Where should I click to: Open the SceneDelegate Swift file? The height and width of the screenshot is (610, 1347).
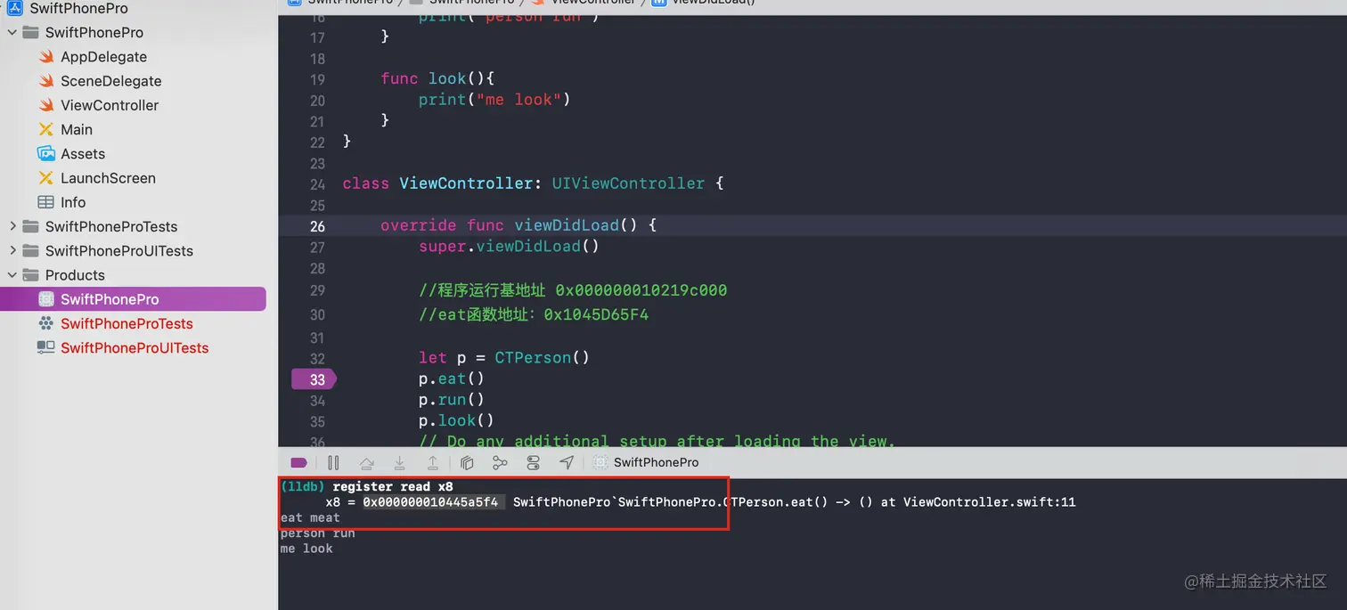pyautogui.click(x=111, y=81)
